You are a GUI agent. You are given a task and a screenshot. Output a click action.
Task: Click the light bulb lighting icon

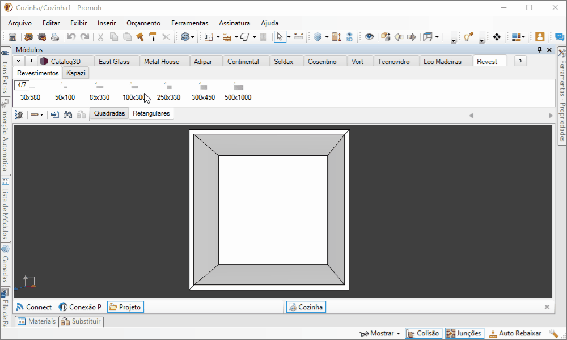click(468, 37)
